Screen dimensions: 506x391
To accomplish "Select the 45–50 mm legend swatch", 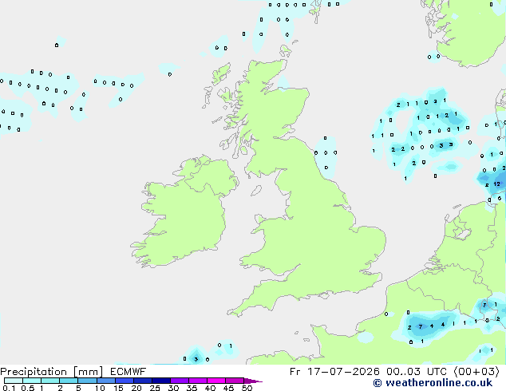I will click(x=235, y=381).
